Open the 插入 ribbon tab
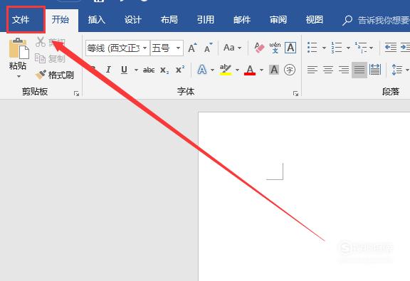The width and height of the screenshot is (410, 281). tap(97, 20)
